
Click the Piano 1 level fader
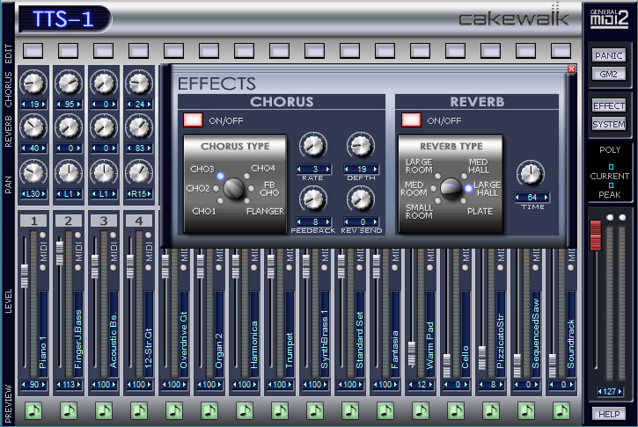click(x=25, y=276)
